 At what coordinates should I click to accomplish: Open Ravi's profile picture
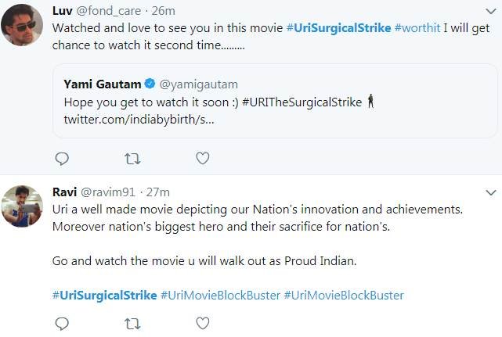pos(22,206)
